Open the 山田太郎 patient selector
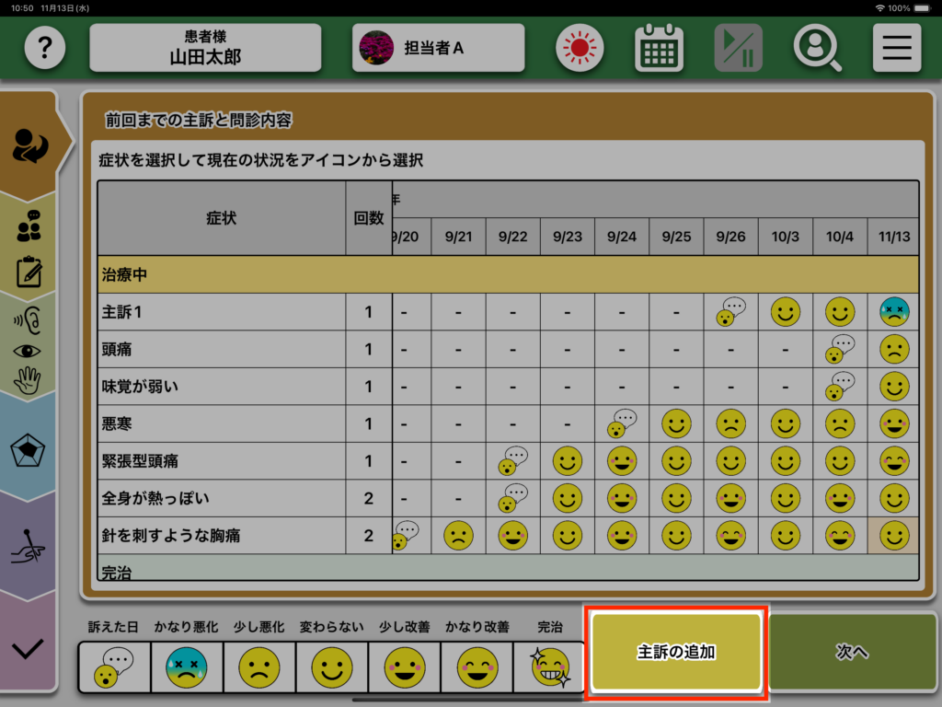Image resolution: width=942 pixels, height=707 pixels. click(x=205, y=48)
